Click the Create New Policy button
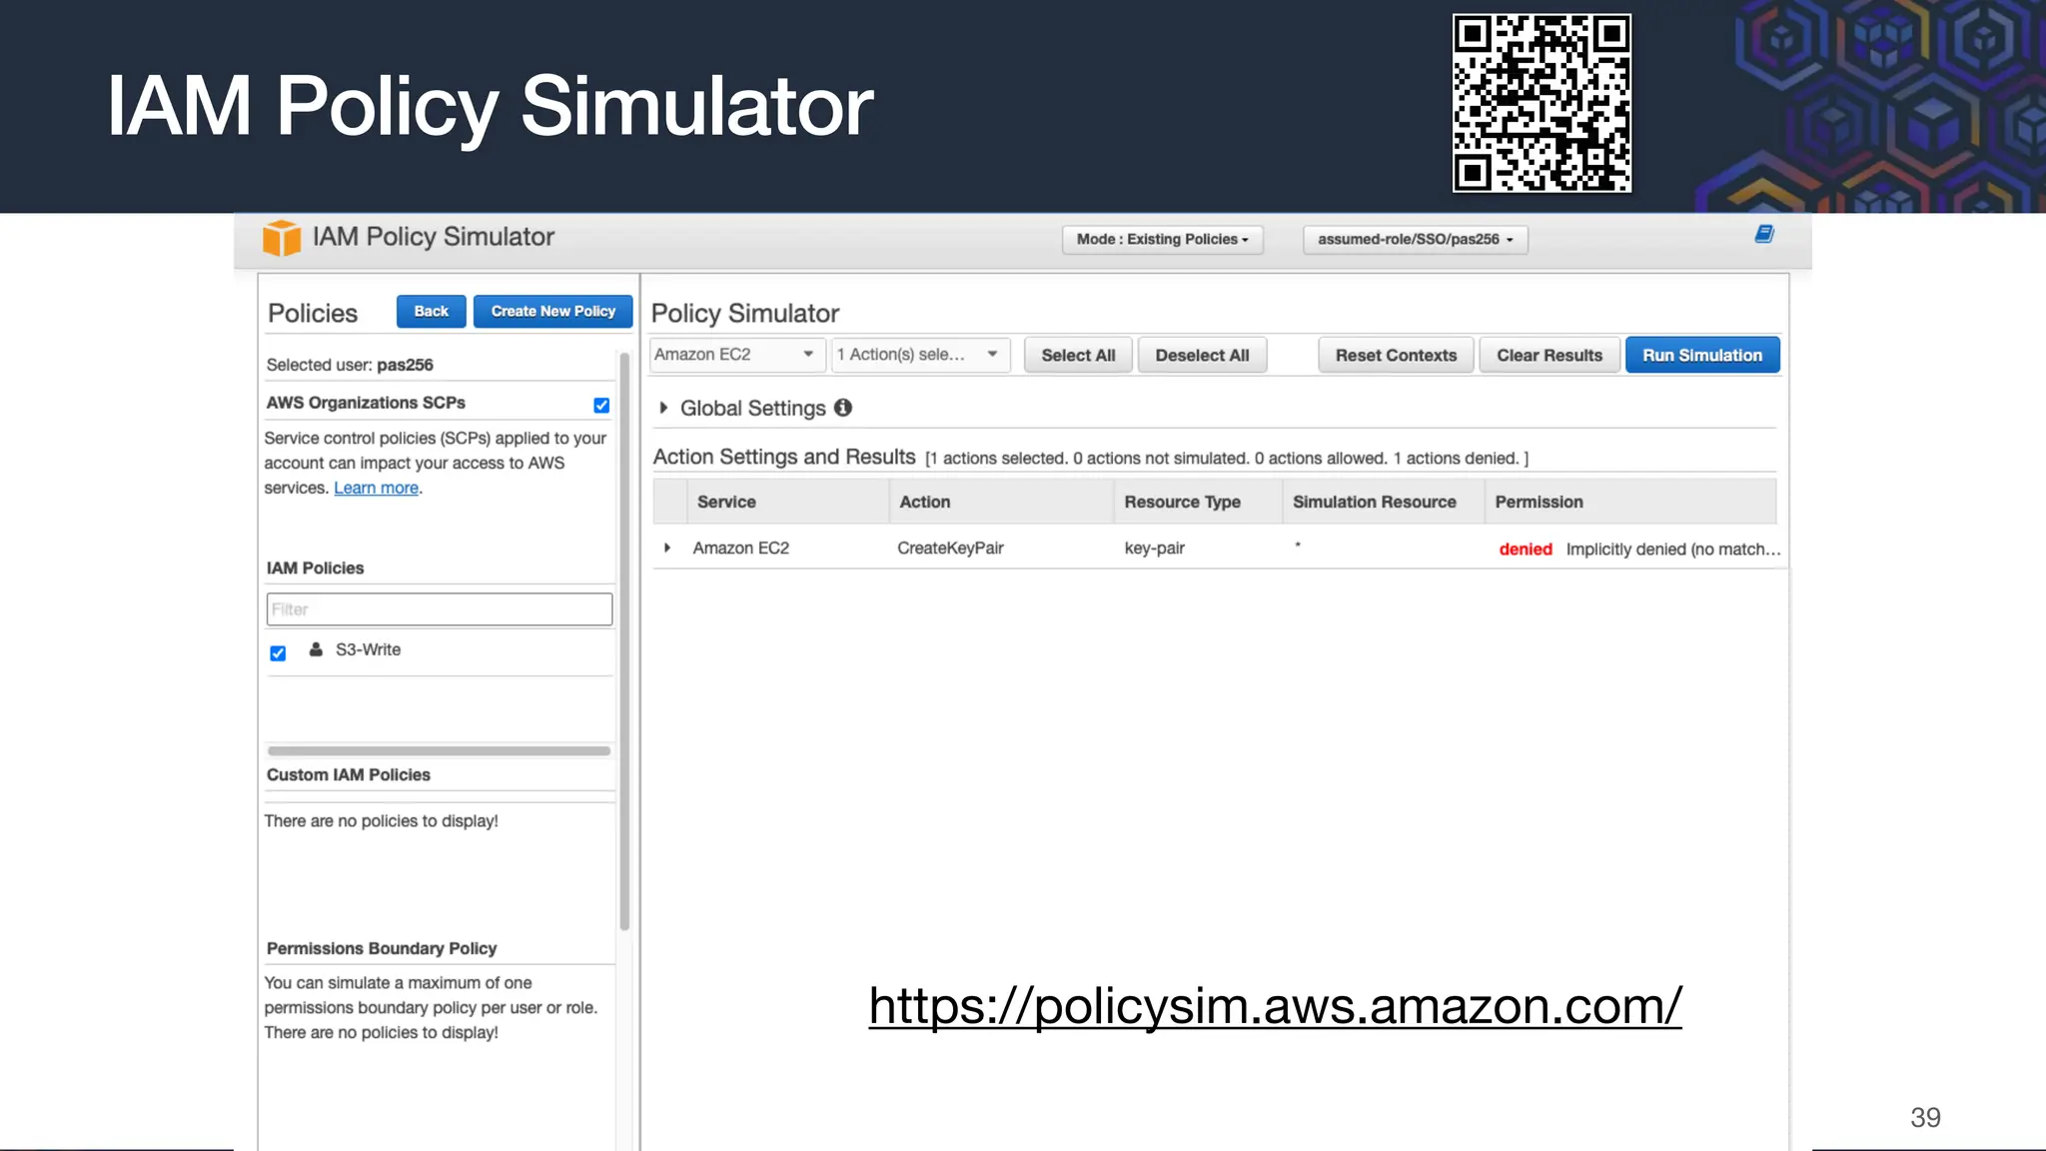The width and height of the screenshot is (2046, 1151). [552, 312]
